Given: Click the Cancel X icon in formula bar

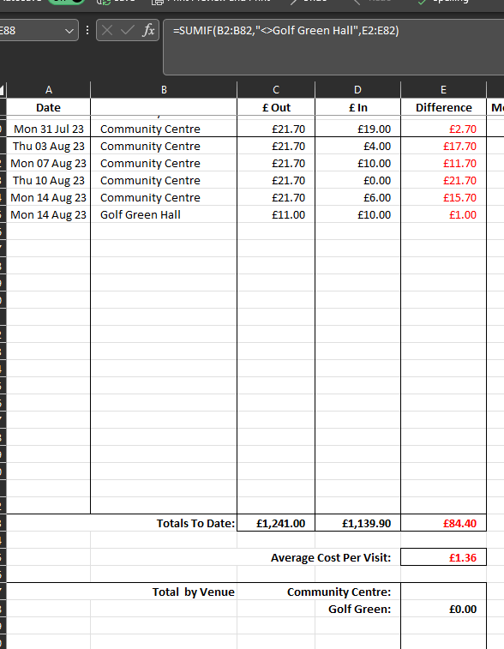Looking at the screenshot, I should pyautogui.click(x=107, y=30).
